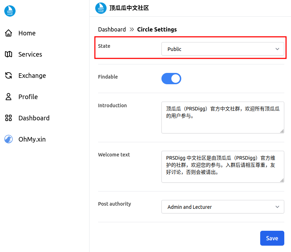Click the community logo in the header

[101, 8]
